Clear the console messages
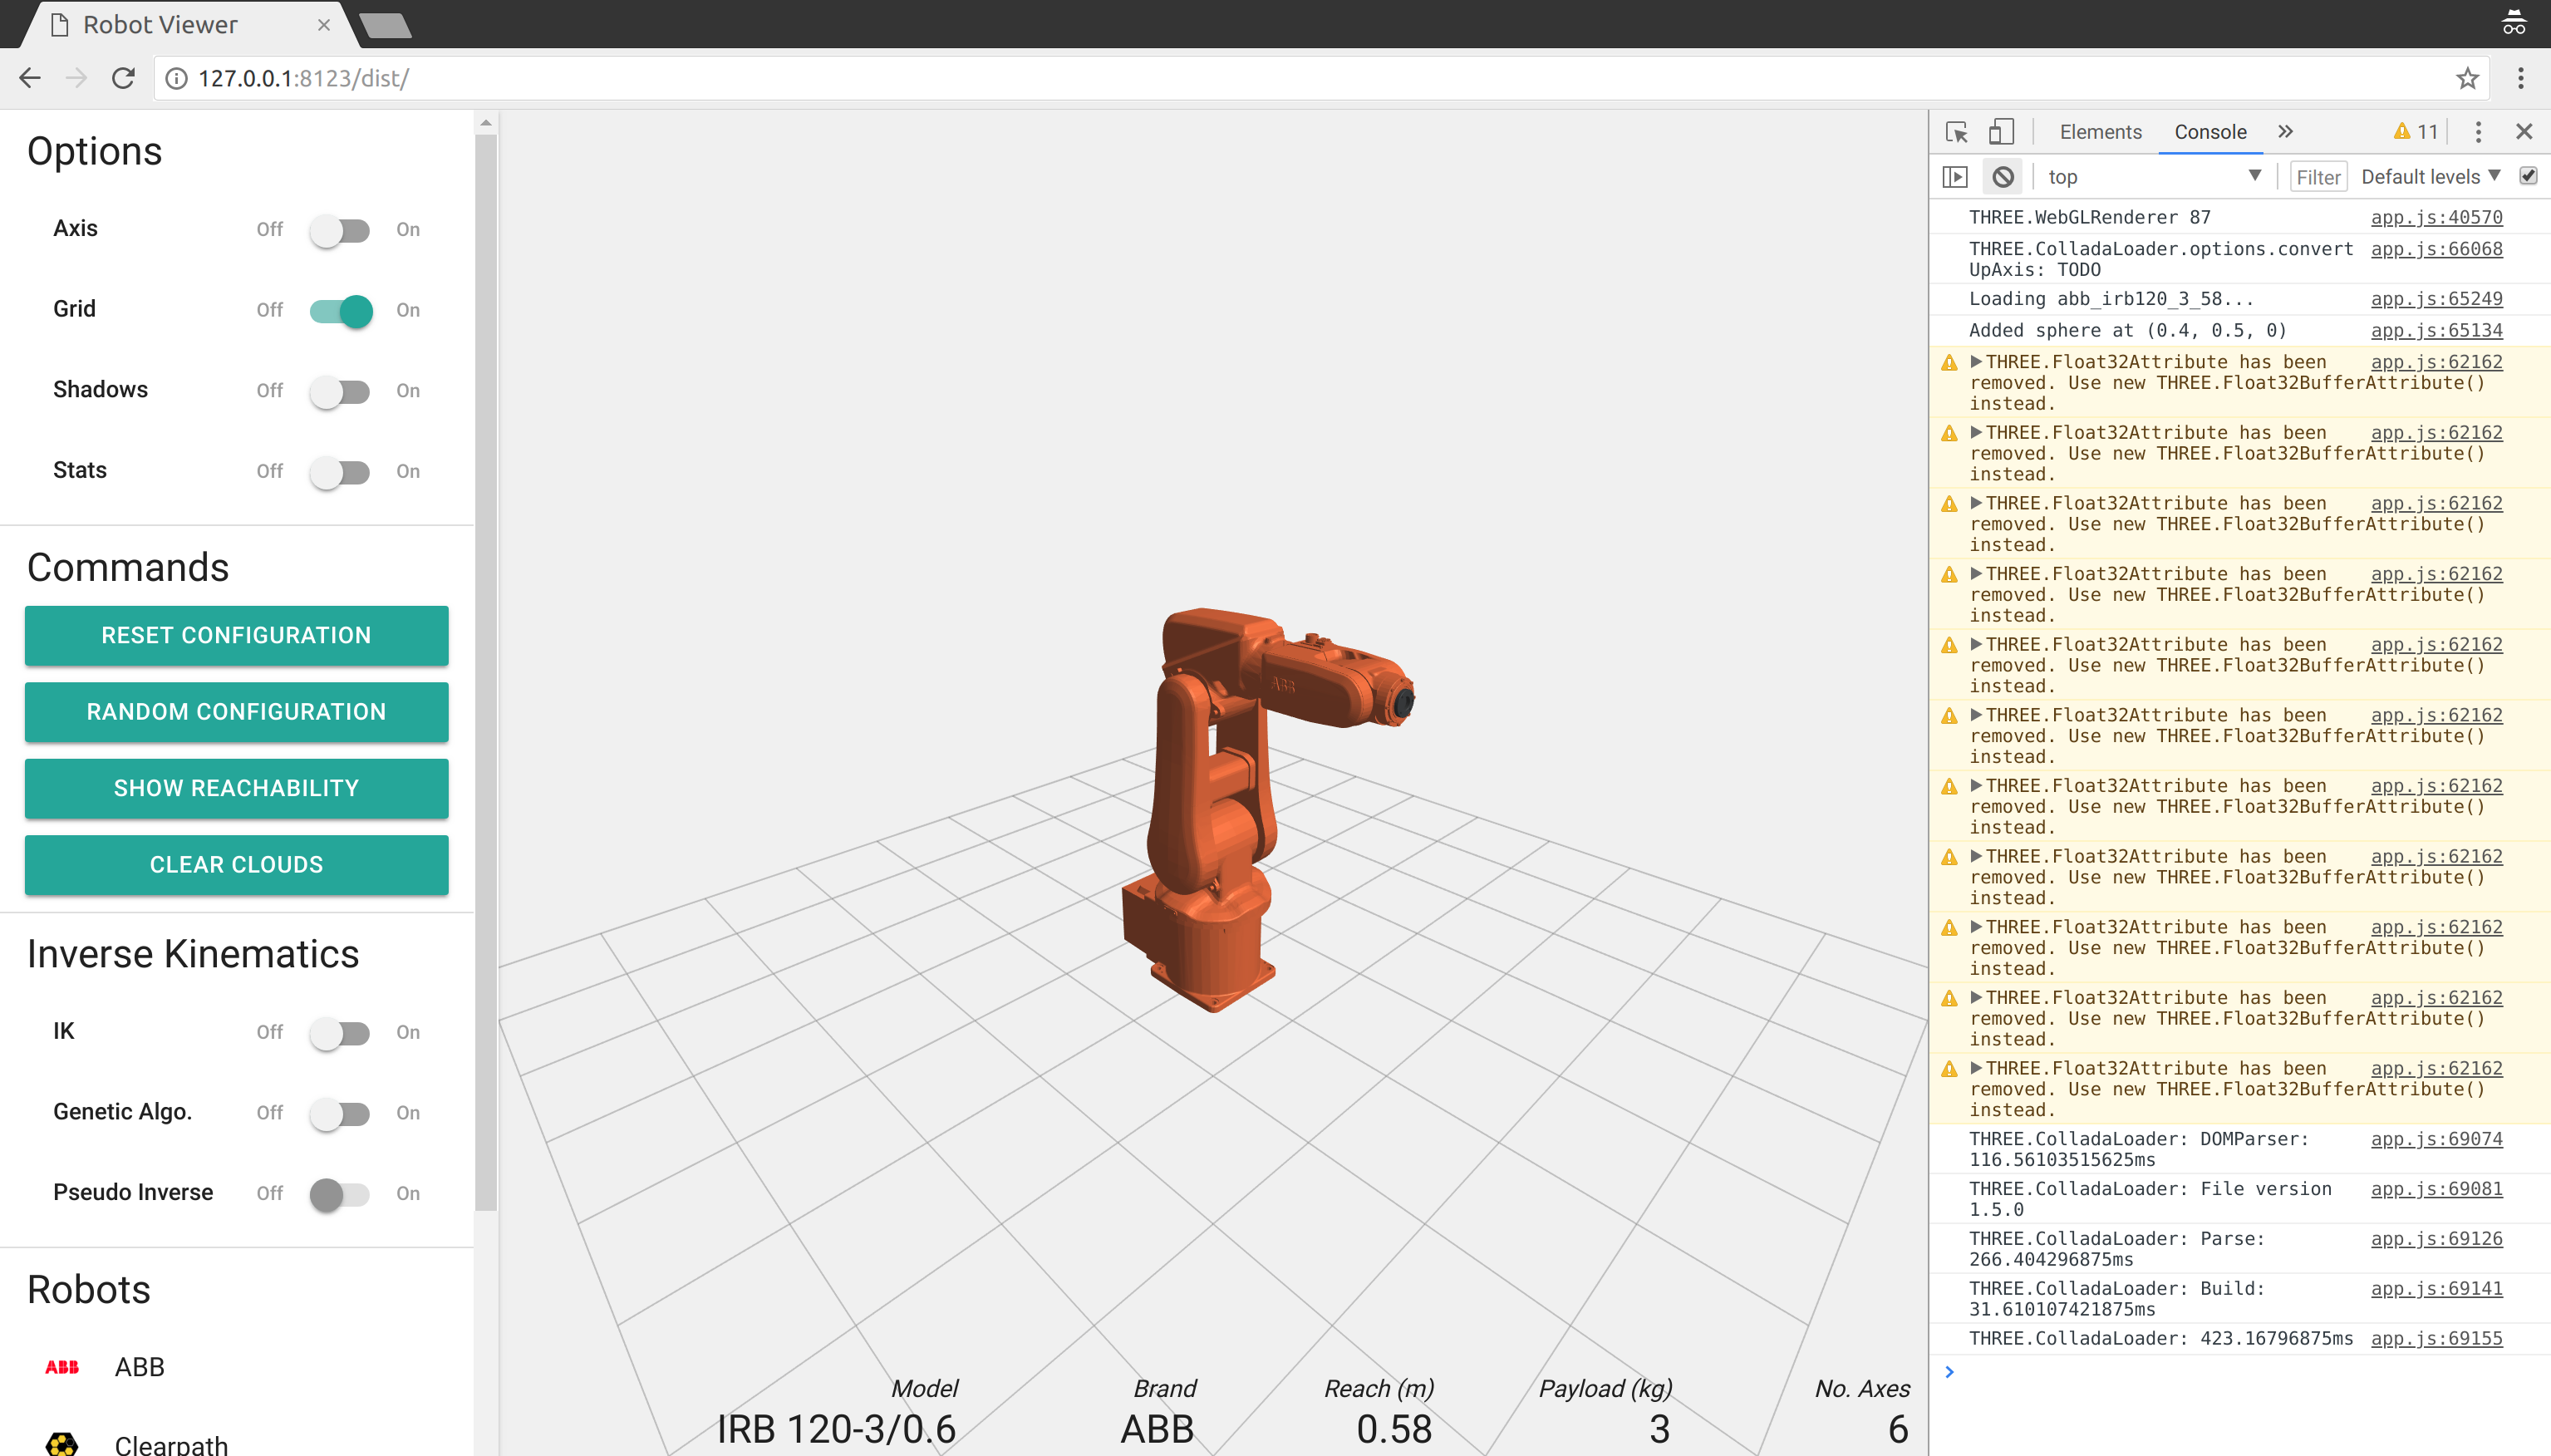2551x1456 pixels. tap(2003, 177)
